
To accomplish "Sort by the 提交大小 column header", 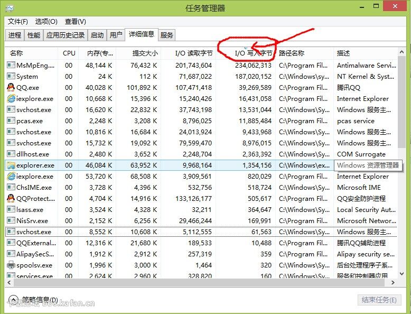I will [x=138, y=53].
